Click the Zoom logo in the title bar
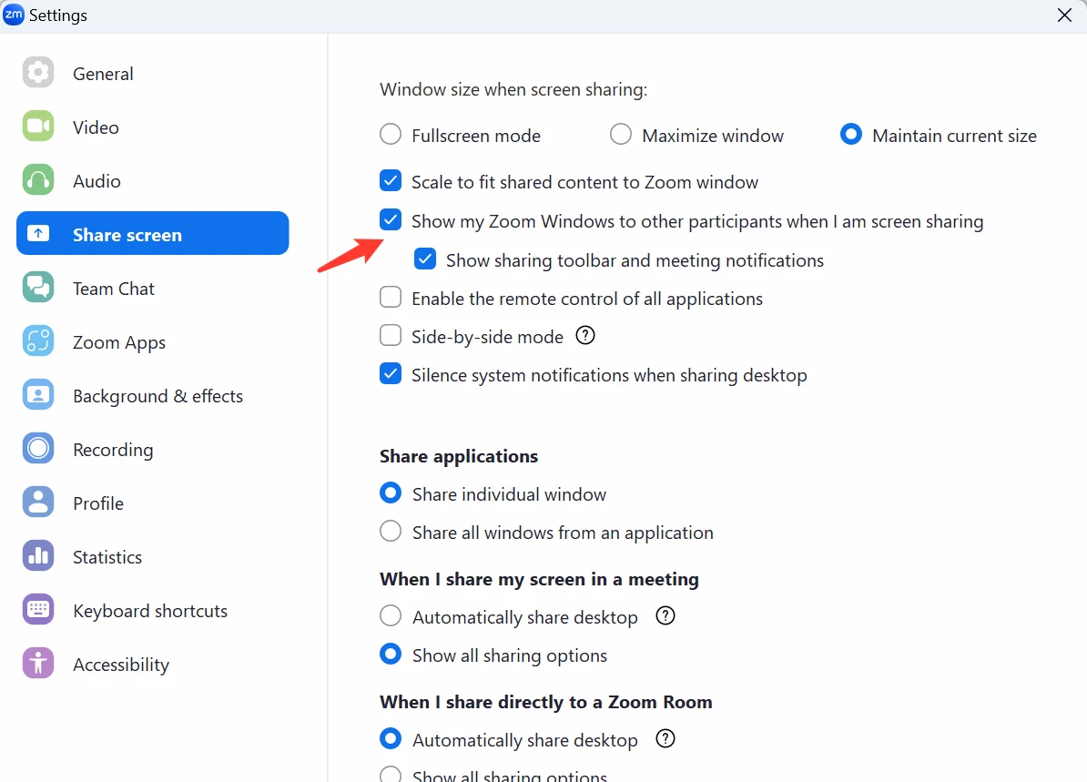 point(13,15)
